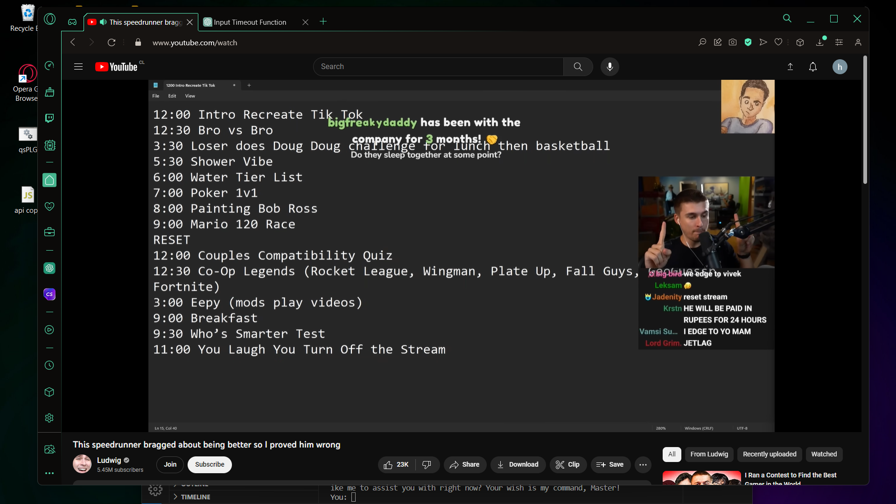Click the YouTube voice search microphone
Screen dimensions: 896x504
tap(609, 67)
